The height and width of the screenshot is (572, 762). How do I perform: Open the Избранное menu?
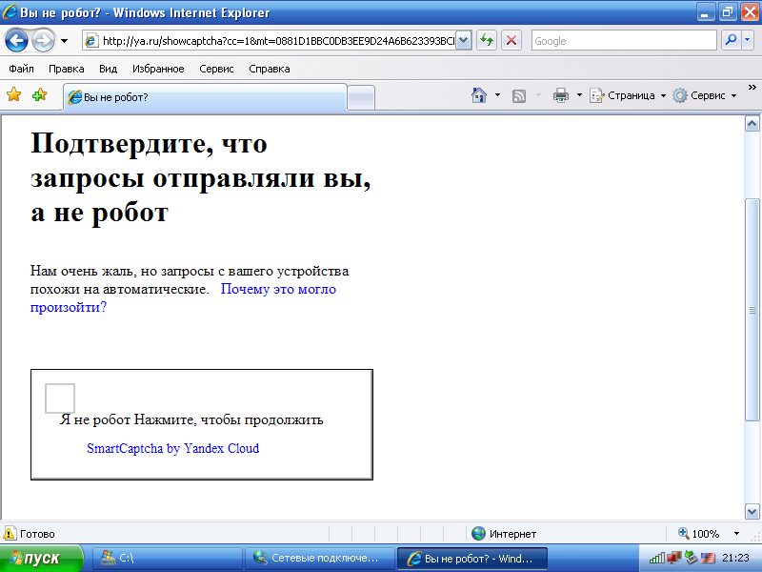[x=158, y=69]
